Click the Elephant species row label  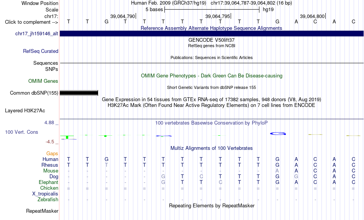pos(49,182)
